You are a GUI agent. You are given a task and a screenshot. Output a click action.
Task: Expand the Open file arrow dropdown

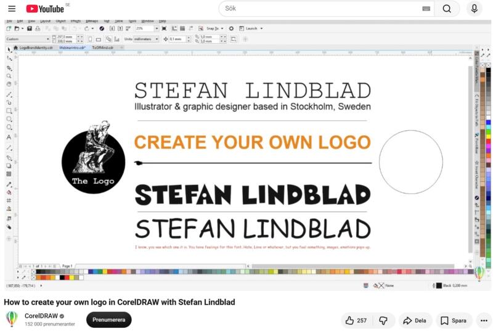(x=22, y=28)
